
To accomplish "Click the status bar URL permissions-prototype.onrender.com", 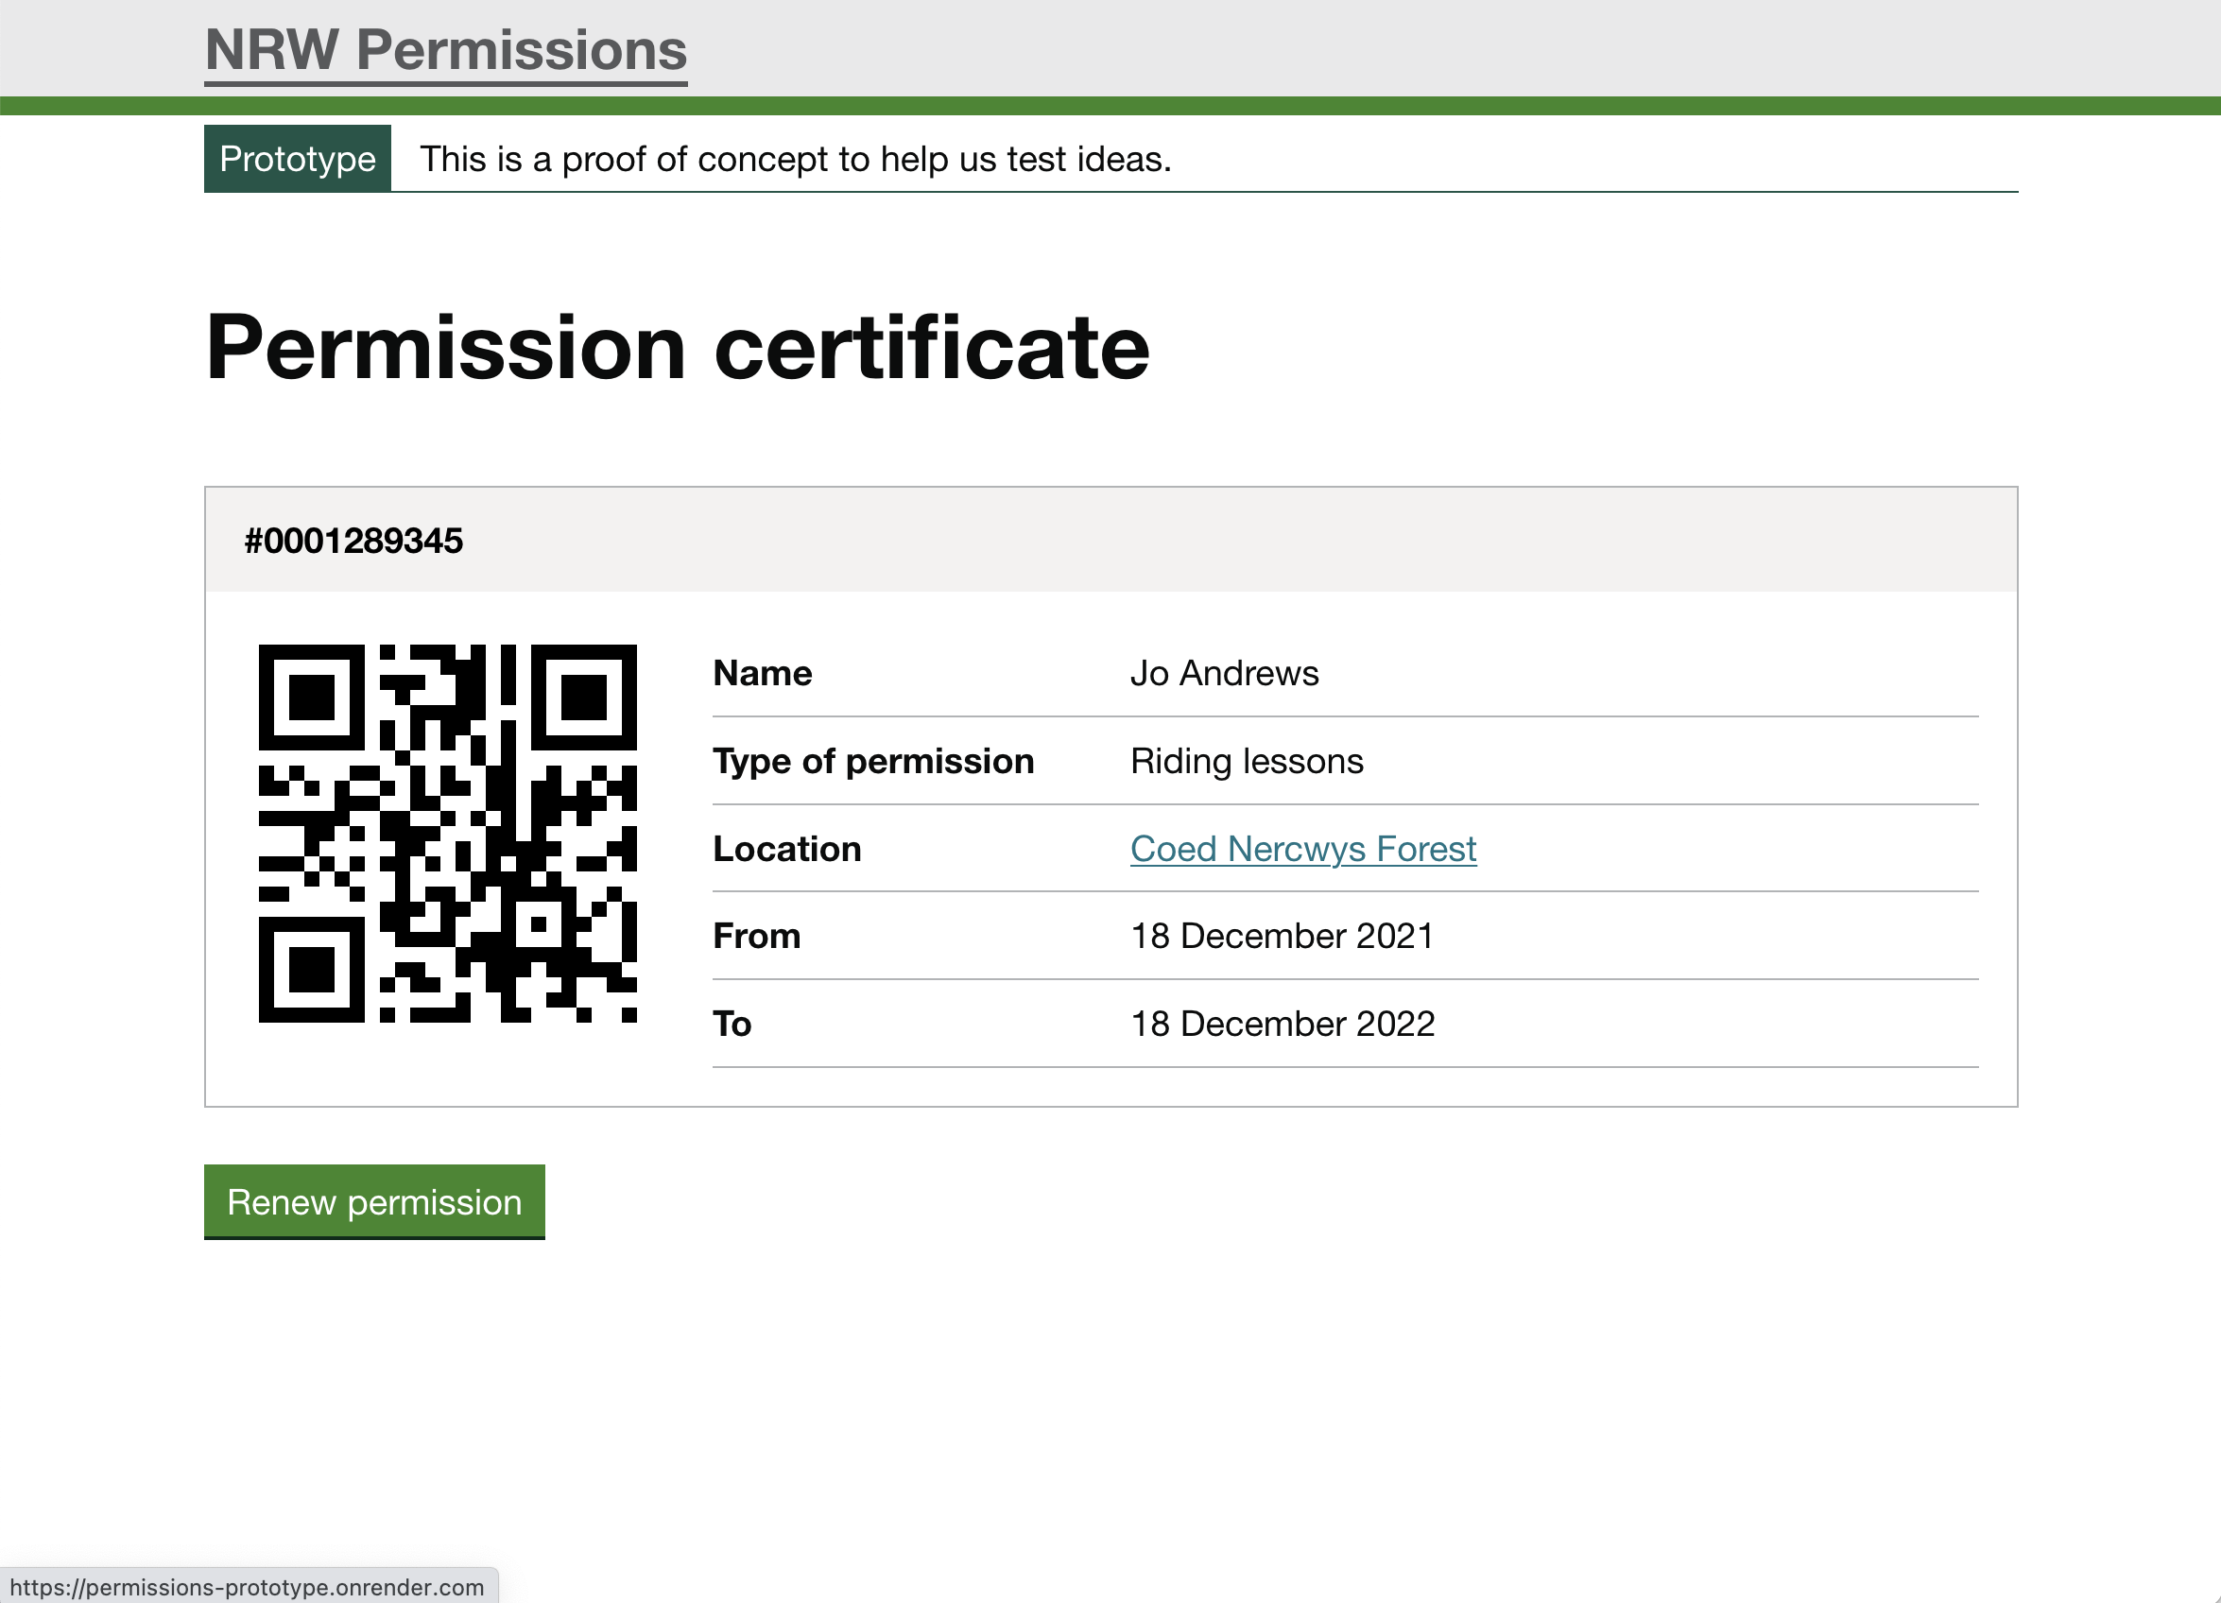I will point(248,1587).
